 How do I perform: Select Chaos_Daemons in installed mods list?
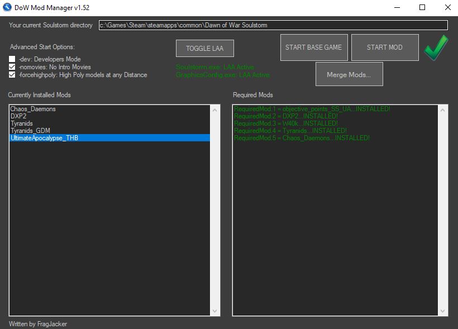tap(33, 109)
